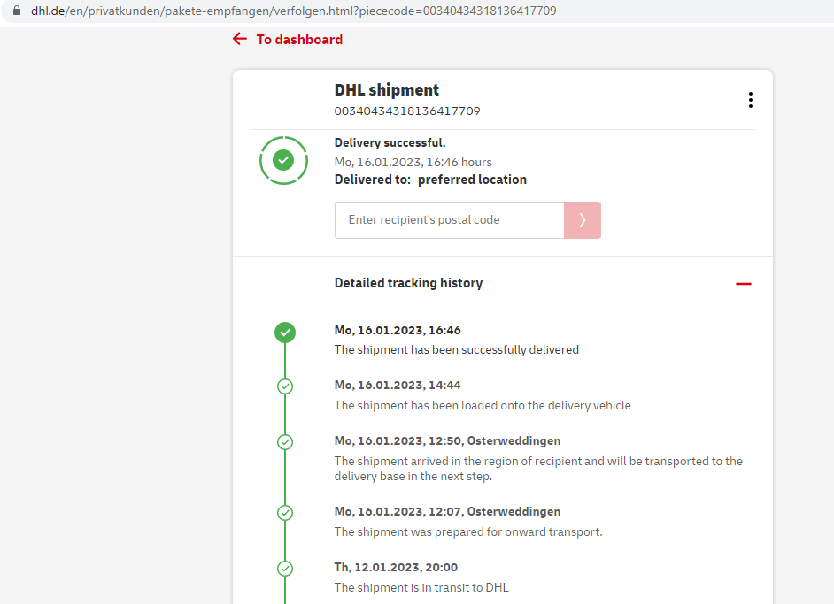Click the lock icon in address bar
This screenshot has width=834, height=604.
[15, 11]
